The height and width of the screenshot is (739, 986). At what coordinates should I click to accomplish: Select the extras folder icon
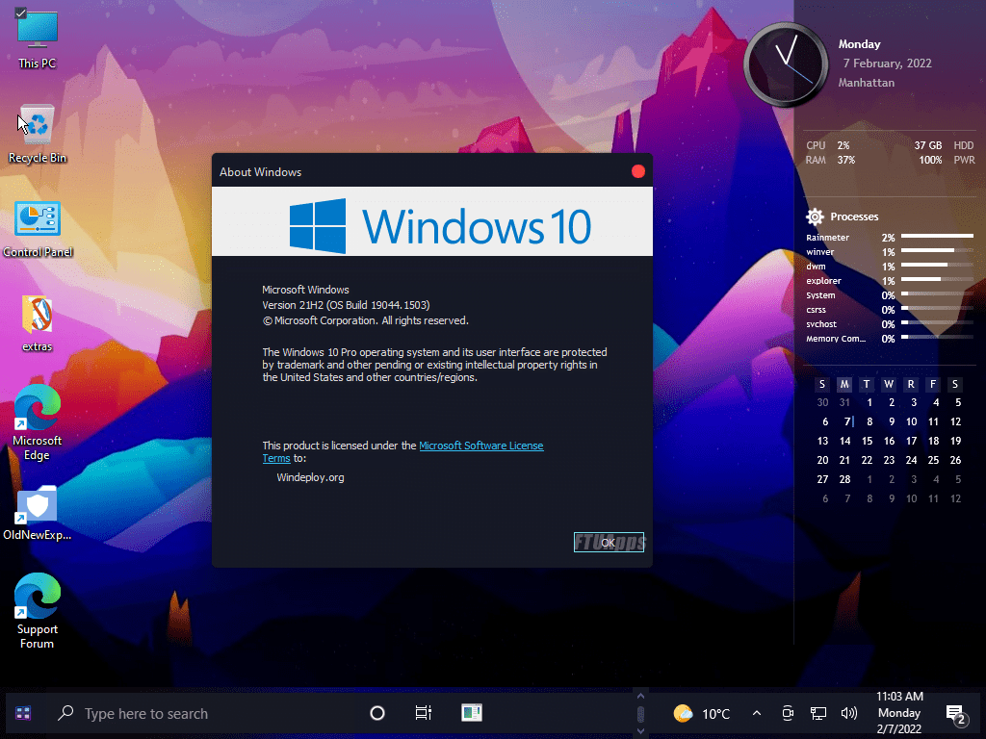point(38,315)
